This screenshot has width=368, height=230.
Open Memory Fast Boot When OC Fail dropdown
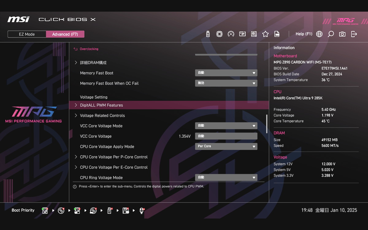click(x=226, y=83)
